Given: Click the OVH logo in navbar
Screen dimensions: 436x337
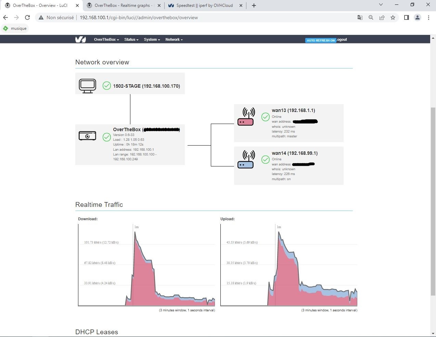Looking at the screenshot, I should [80, 40].
